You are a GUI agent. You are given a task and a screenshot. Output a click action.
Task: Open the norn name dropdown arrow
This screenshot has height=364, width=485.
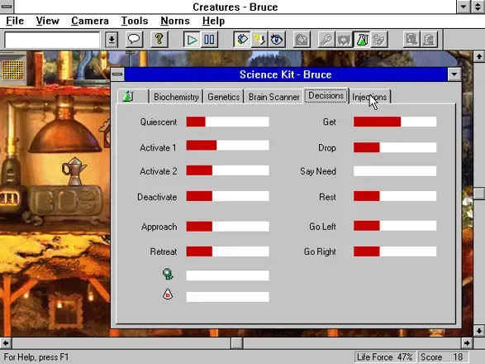point(112,40)
